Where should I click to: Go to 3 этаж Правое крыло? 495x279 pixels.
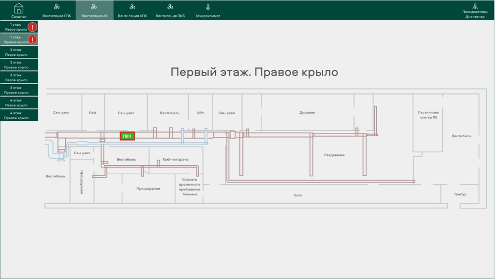(x=16, y=90)
